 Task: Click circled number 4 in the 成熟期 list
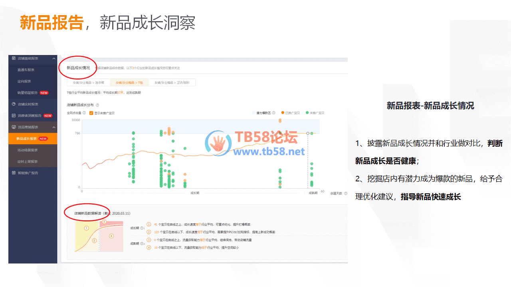pyautogui.click(x=149, y=248)
